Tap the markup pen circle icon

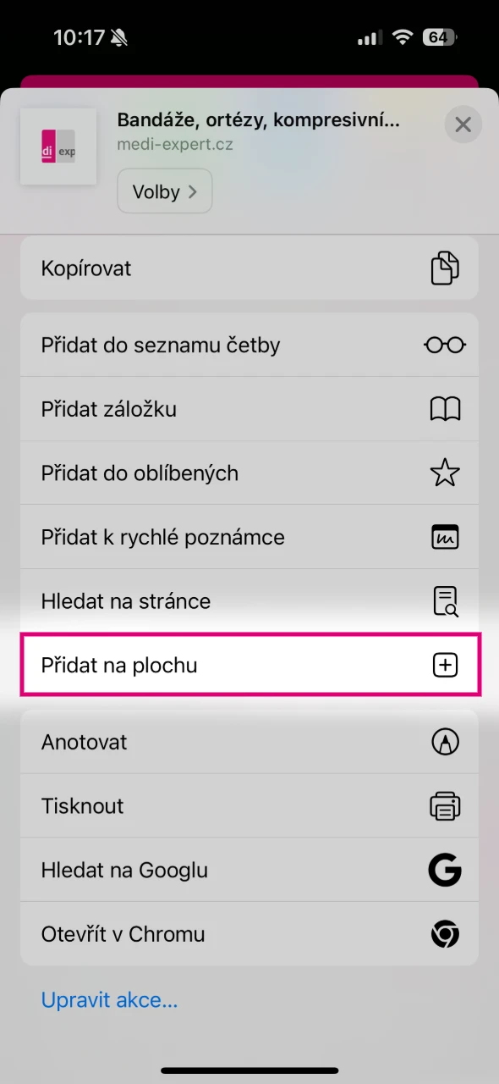[x=445, y=742]
